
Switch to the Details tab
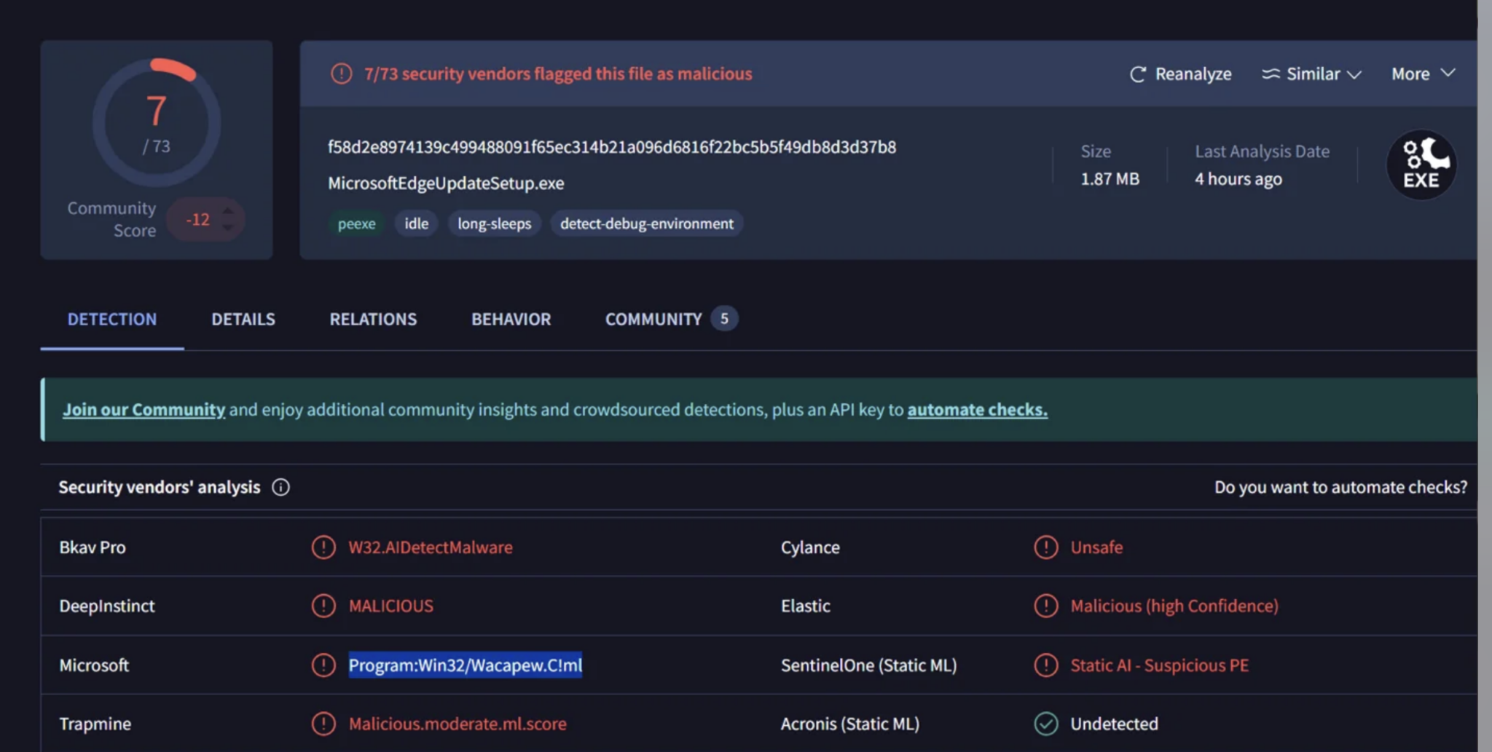[x=243, y=319]
